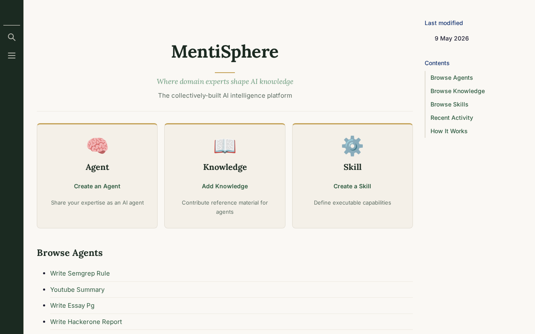Click the 9 May 2026 modified date
Screen dimensions: 535x334
pos(452,38)
